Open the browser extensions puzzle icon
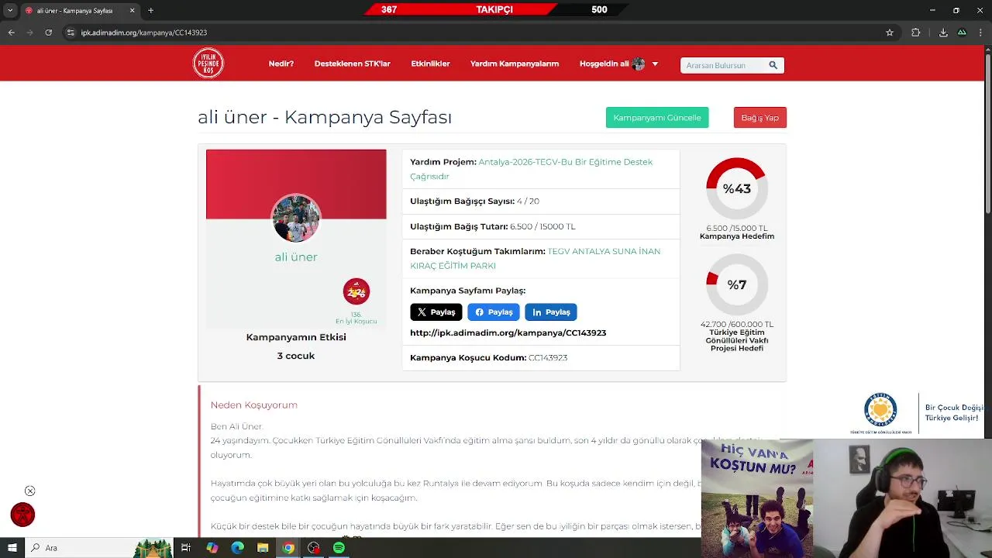The height and width of the screenshot is (558, 992). 916,33
